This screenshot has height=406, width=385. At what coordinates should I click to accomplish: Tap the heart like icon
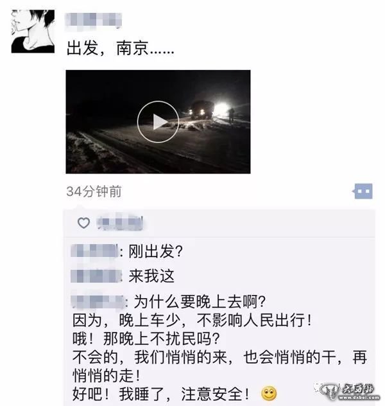(84, 223)
